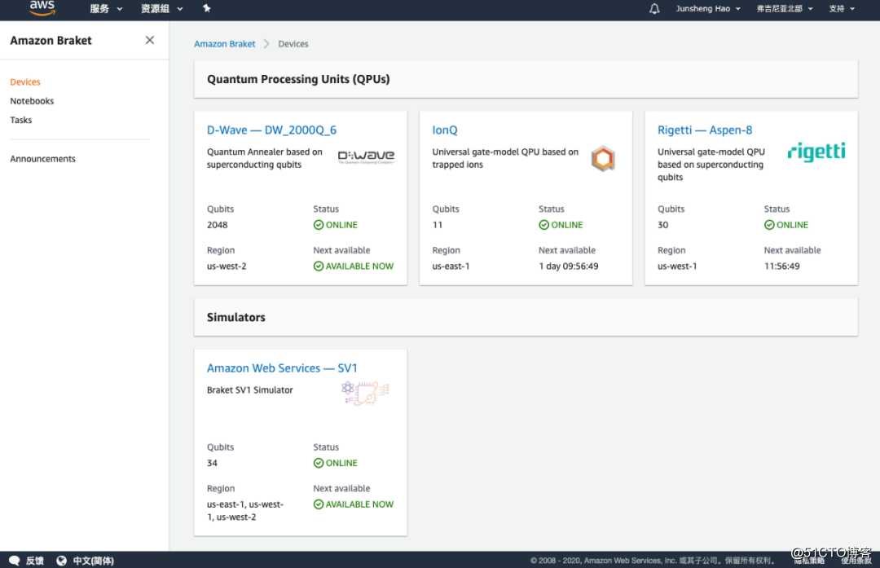Viewport: 880px width, 568px height.
Task: Click the Amazon Braket sidebar title
Action: [x=51, y=41]
